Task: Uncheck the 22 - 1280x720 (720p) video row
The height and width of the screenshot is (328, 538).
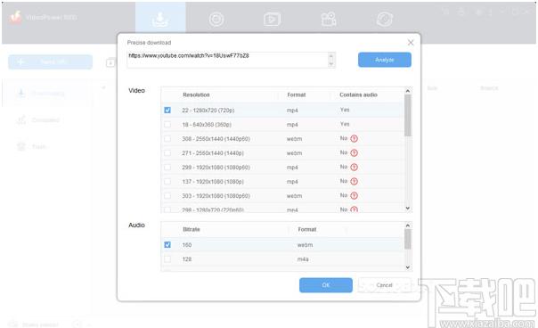Action: (x=167, y=110)
